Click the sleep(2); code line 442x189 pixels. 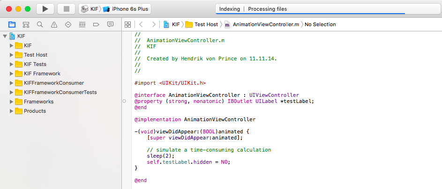(161, 156)
